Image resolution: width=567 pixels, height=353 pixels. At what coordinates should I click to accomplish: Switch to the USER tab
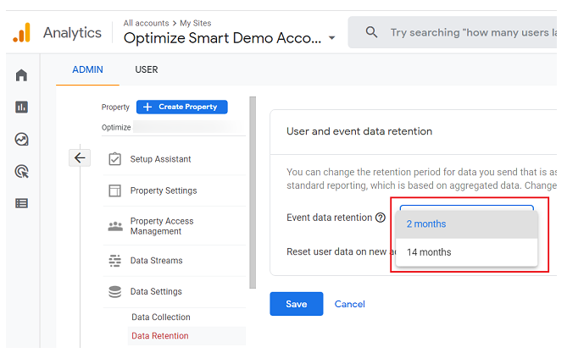coord(147,69)
